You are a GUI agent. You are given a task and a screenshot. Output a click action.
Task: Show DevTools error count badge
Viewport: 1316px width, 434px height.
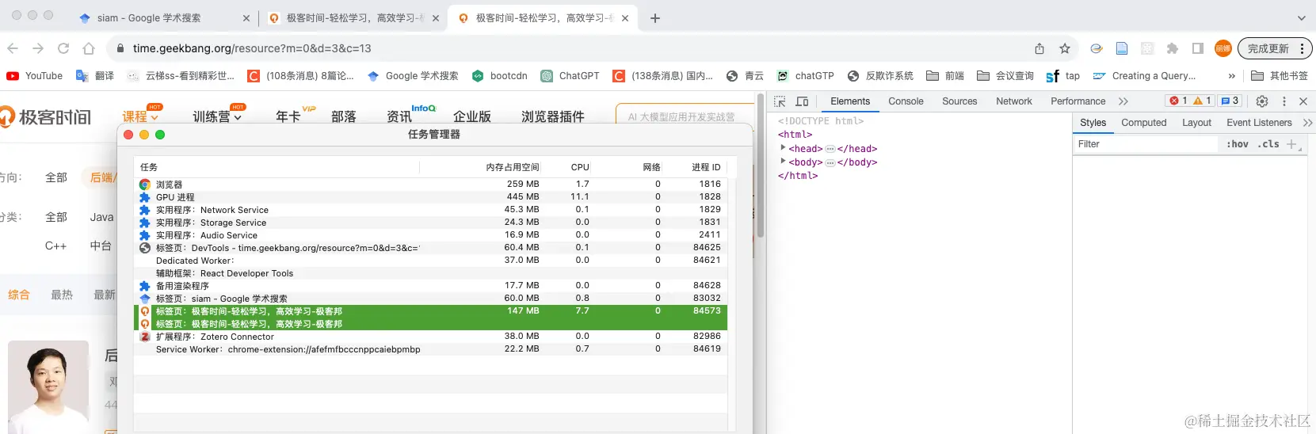click(1178, 101)
